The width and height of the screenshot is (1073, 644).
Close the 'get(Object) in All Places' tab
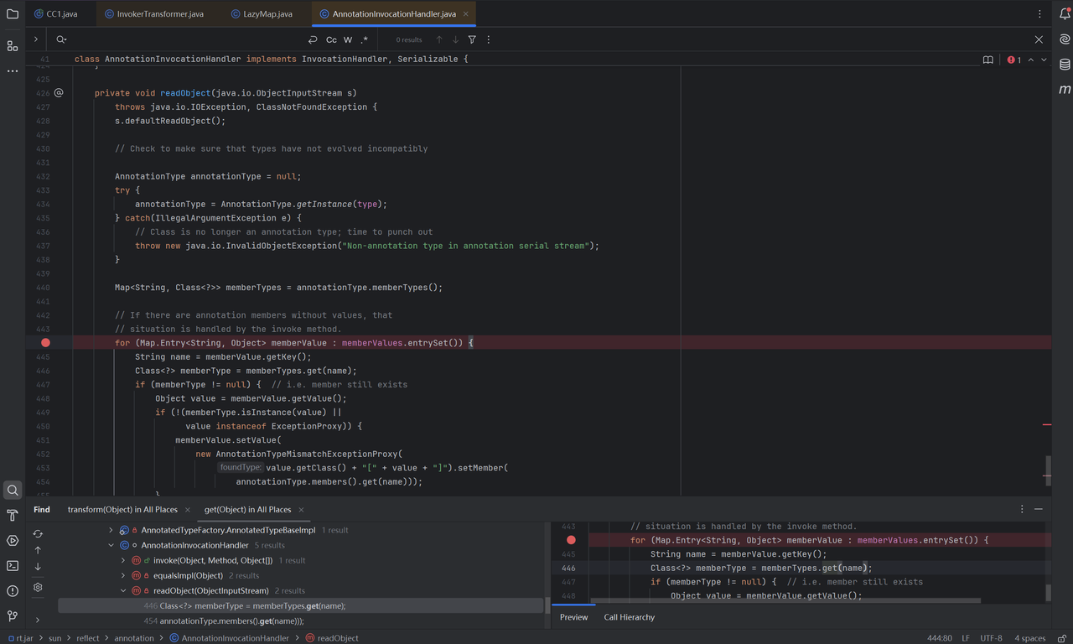pos(301,510)
